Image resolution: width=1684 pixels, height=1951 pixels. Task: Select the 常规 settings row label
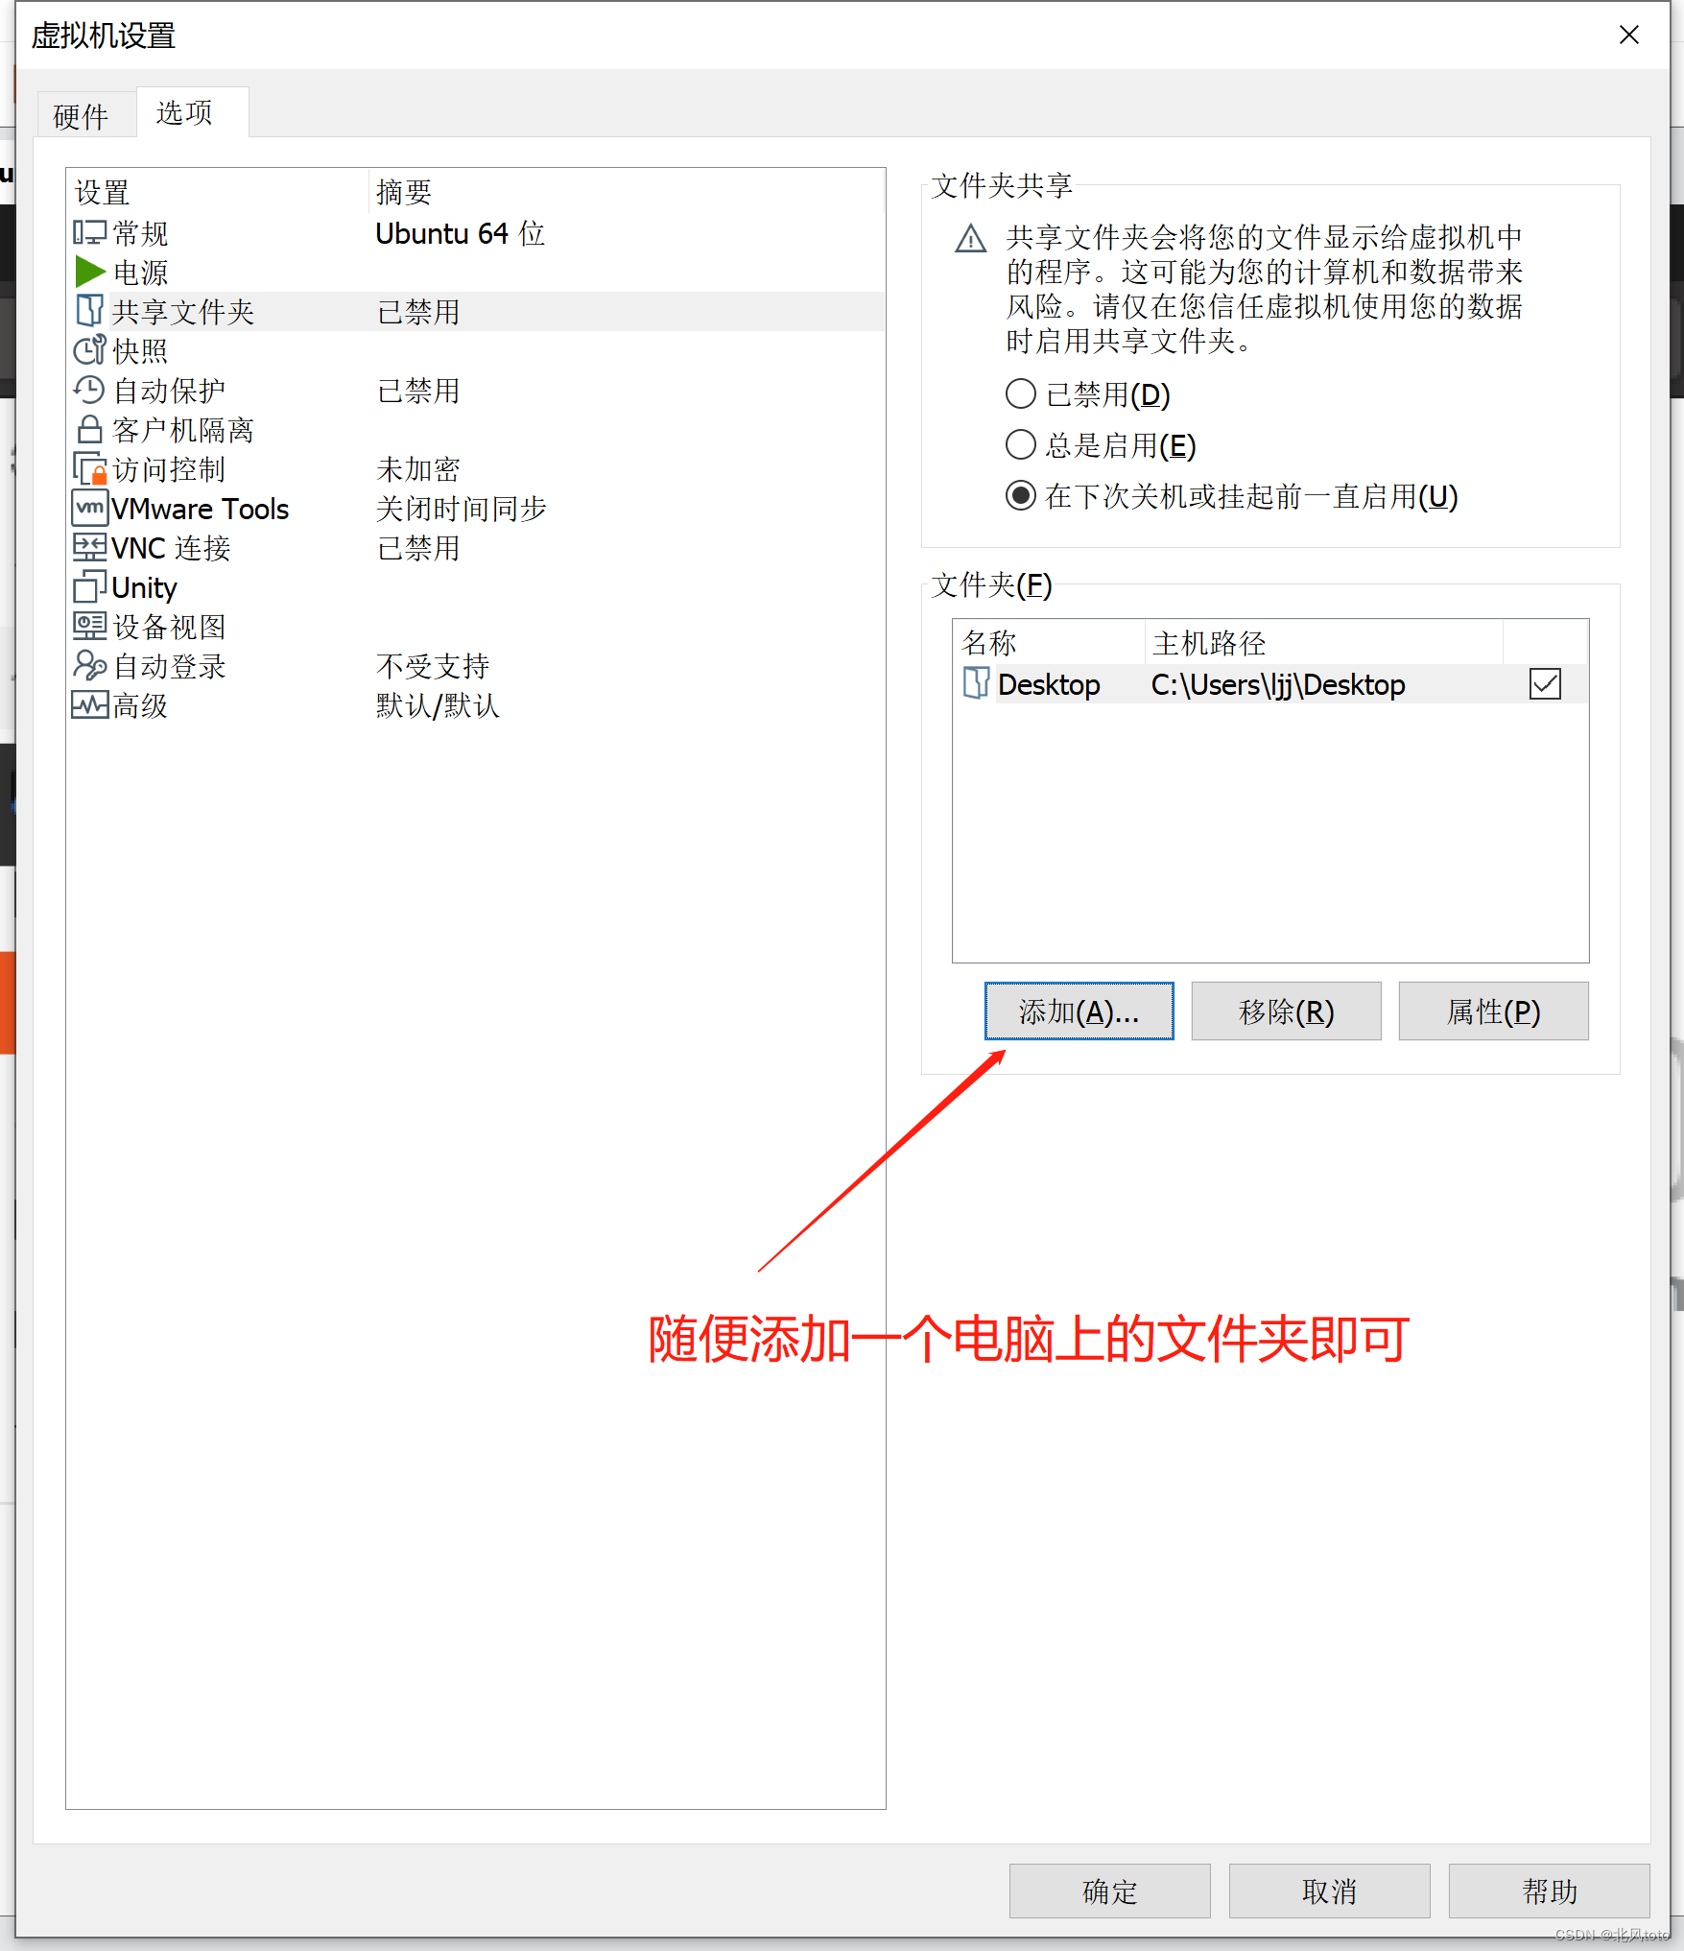(x=140, y=233)
